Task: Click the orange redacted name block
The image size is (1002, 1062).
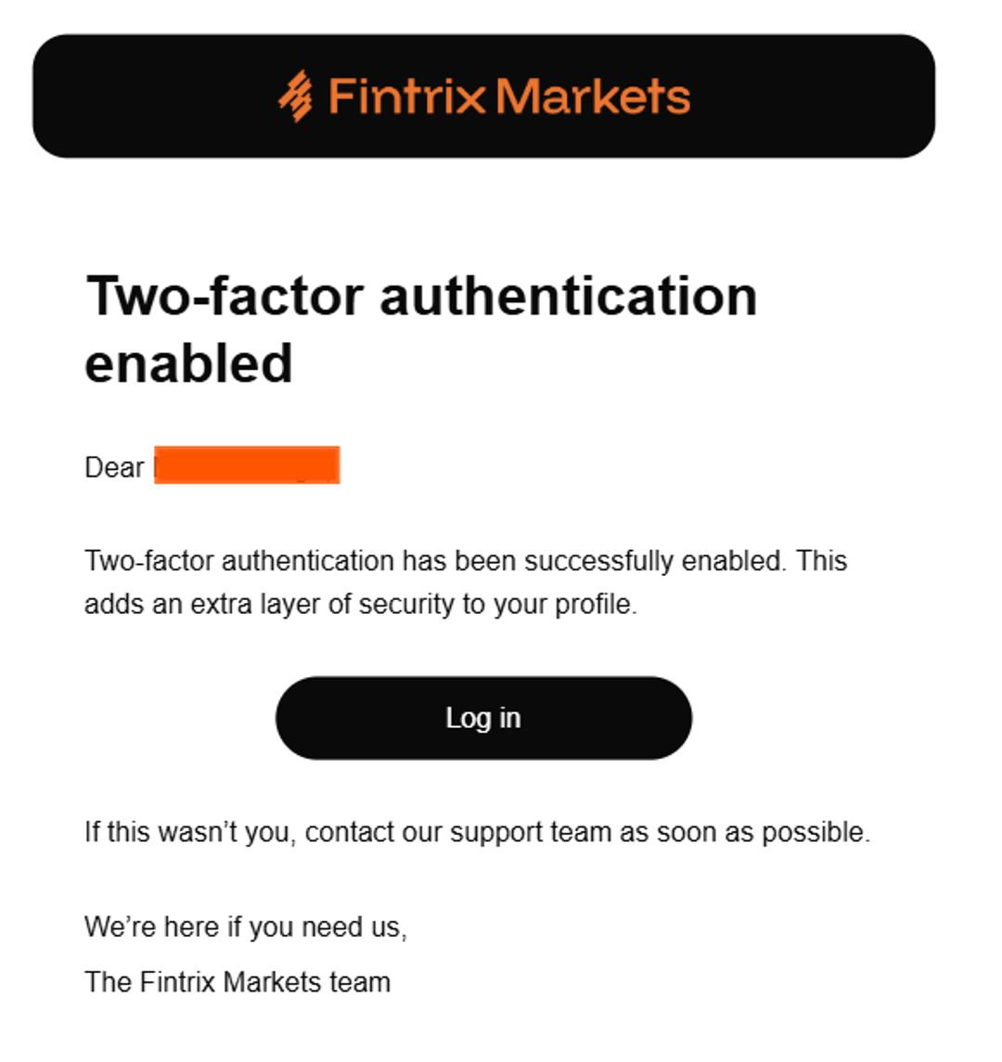Action: click(x=247, y=465)
